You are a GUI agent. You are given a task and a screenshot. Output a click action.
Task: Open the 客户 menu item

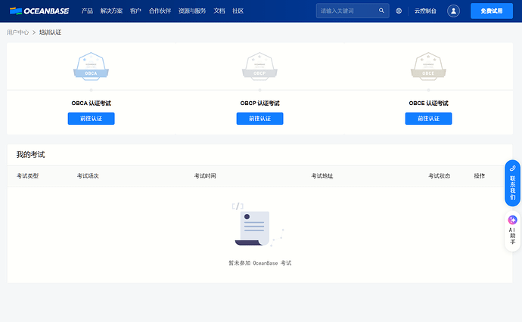pyautogui.click(x=135, y=11)
